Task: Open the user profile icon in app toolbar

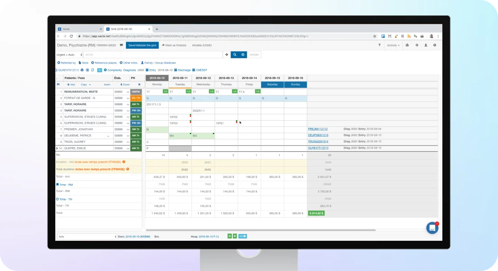Action: click(426, 45)
